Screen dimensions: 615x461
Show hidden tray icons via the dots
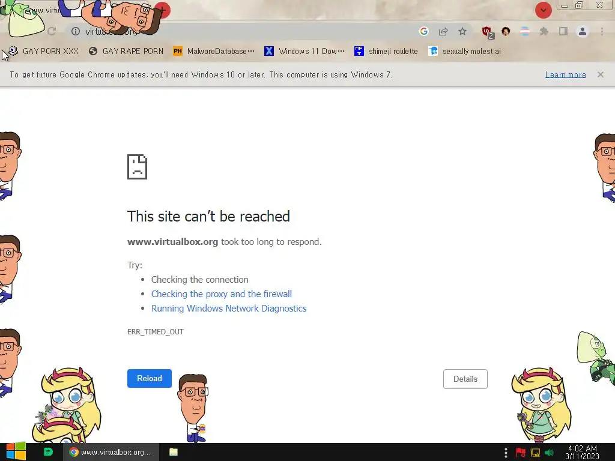[506, 453]
